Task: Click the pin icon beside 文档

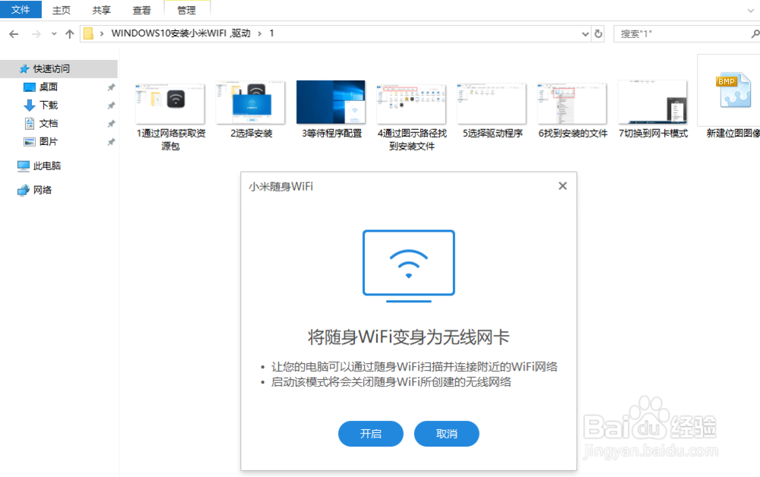Action: coord(111,124)
